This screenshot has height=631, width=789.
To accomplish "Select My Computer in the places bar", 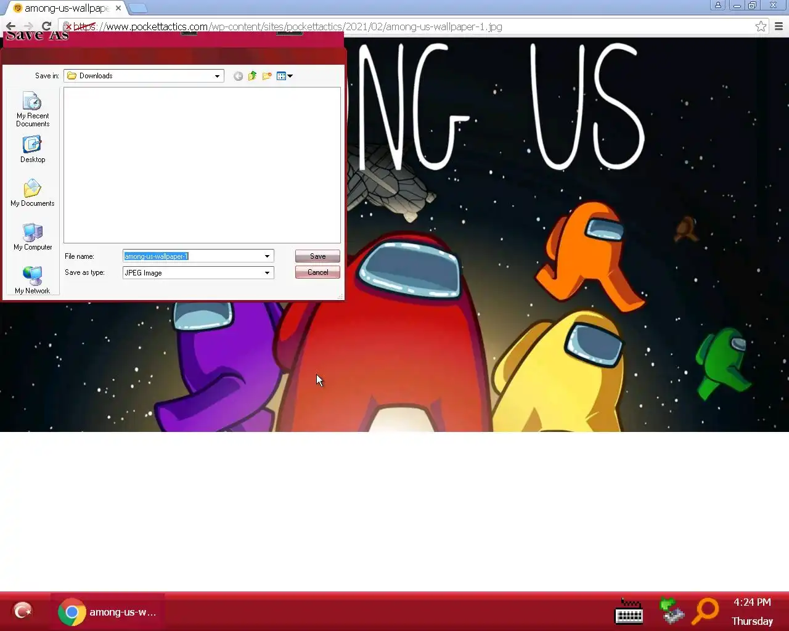I will coord(33,237).
